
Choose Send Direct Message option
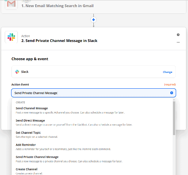click(x=92, y=122)
